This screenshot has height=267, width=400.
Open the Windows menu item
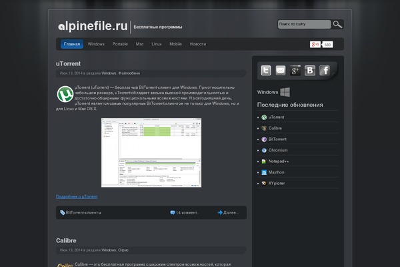pyautogui.click(x=96, y=44)
